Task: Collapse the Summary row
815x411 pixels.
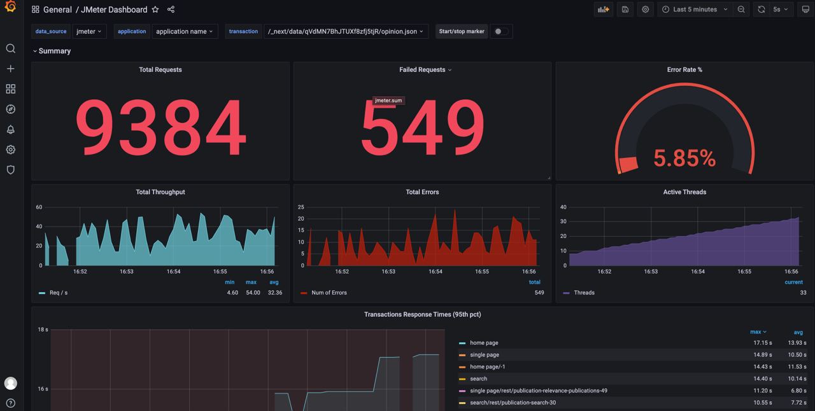Action: pos(52,51)
